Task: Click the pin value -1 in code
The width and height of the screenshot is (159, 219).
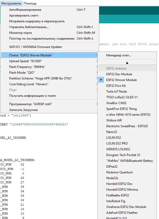Action: (x=22, y=169)
